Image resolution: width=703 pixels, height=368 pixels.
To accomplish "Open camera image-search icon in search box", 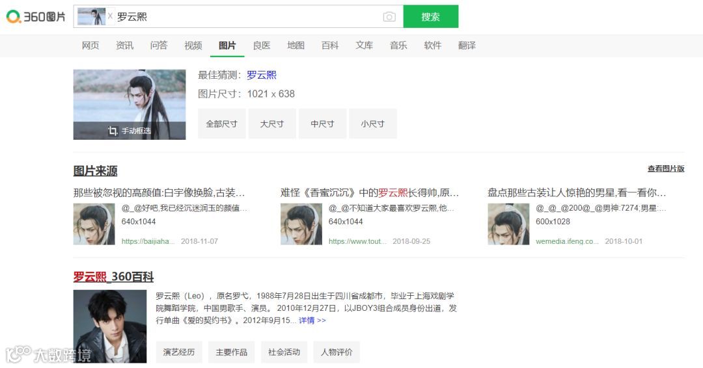I will [389, 16].
